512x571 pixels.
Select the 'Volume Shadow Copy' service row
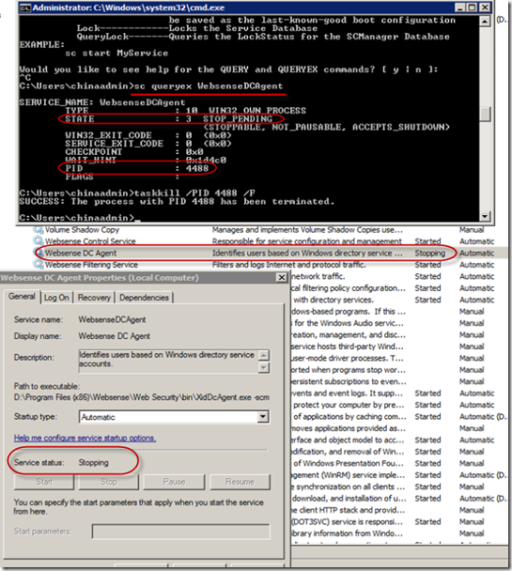point(270,229)
